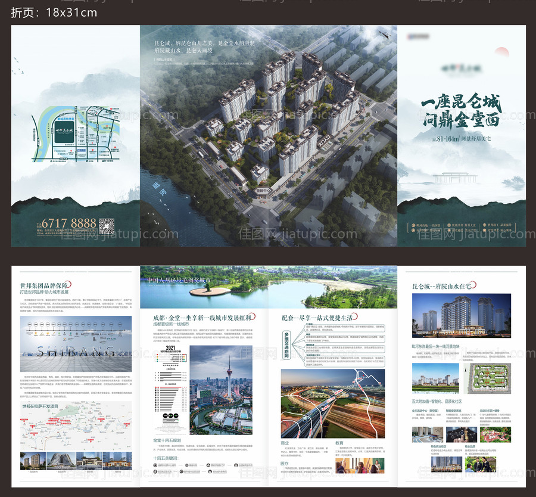The image size is (536, 497).
Task: Select the fourth 十四五关键词 circular icon
Action: point(235,465)
